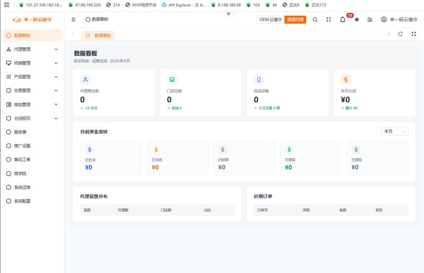Toggle the sun theme icon
The width and height of the screenshot is (424, 273).
pyautogui.click(x=357, y=20)
